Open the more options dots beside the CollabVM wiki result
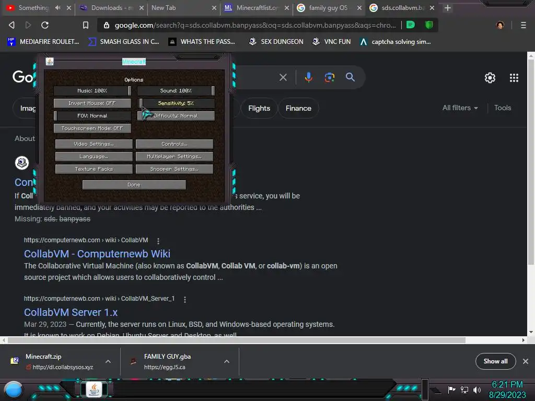This screenshot has width=535, height=401. click(x=158, y=241)
